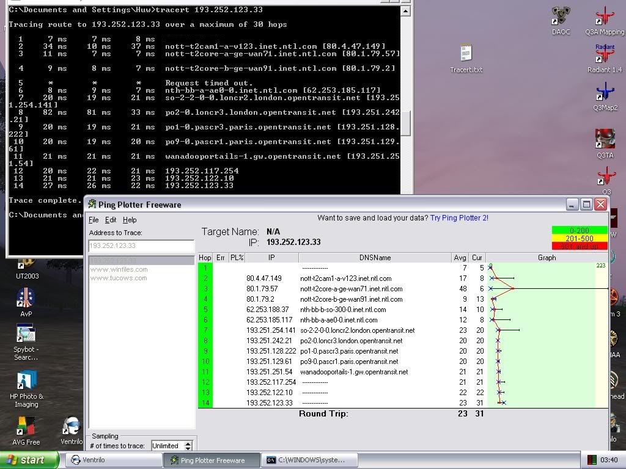Click the times to trace spinner arrows
The height and width of the screenshot is (469, 626).
pos(188,446)
